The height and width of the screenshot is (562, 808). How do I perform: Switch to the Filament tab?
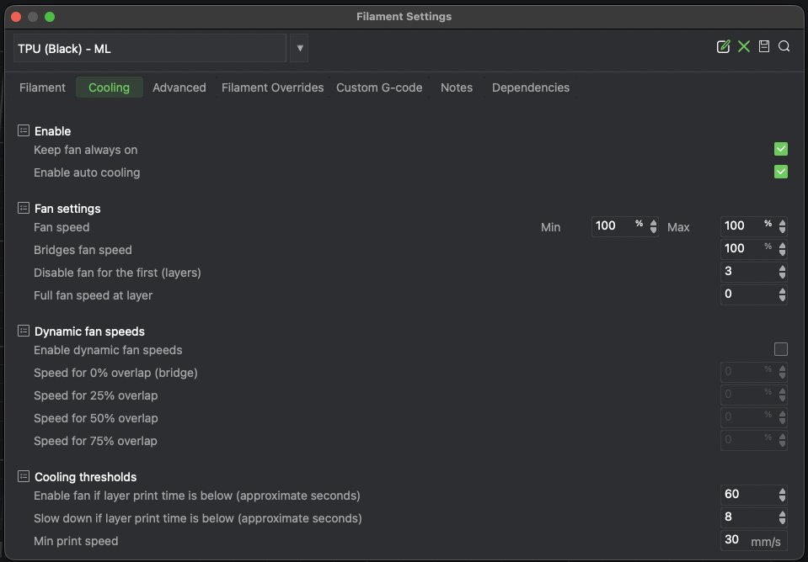42,87
